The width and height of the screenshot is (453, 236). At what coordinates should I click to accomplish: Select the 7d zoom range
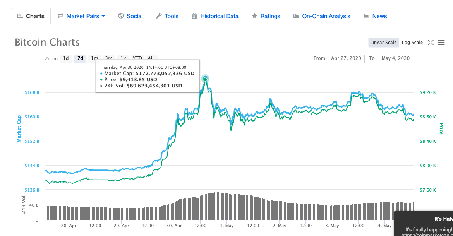[x=80, y=58]
